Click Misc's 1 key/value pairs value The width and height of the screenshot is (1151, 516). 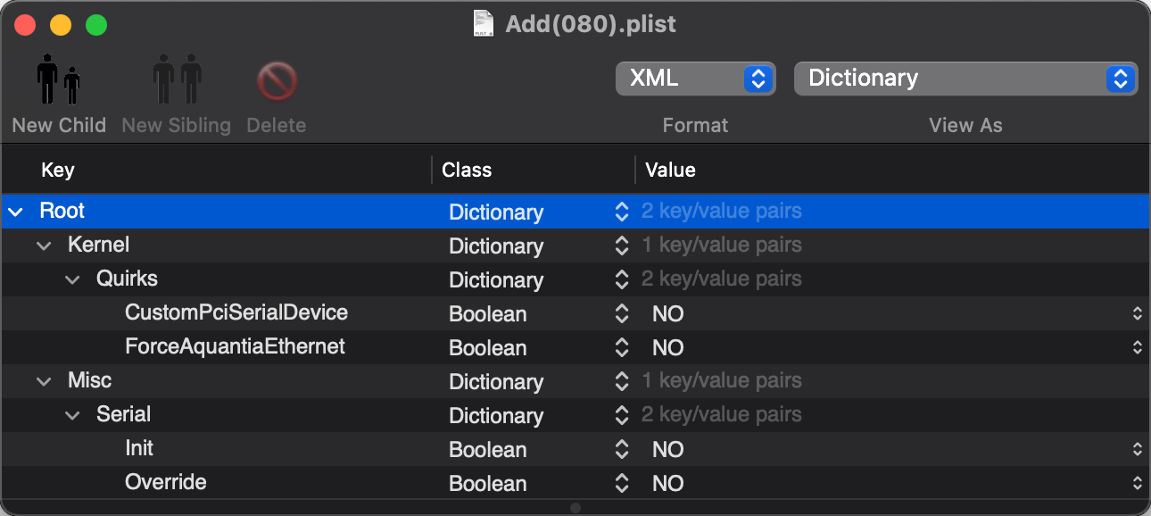722,381
